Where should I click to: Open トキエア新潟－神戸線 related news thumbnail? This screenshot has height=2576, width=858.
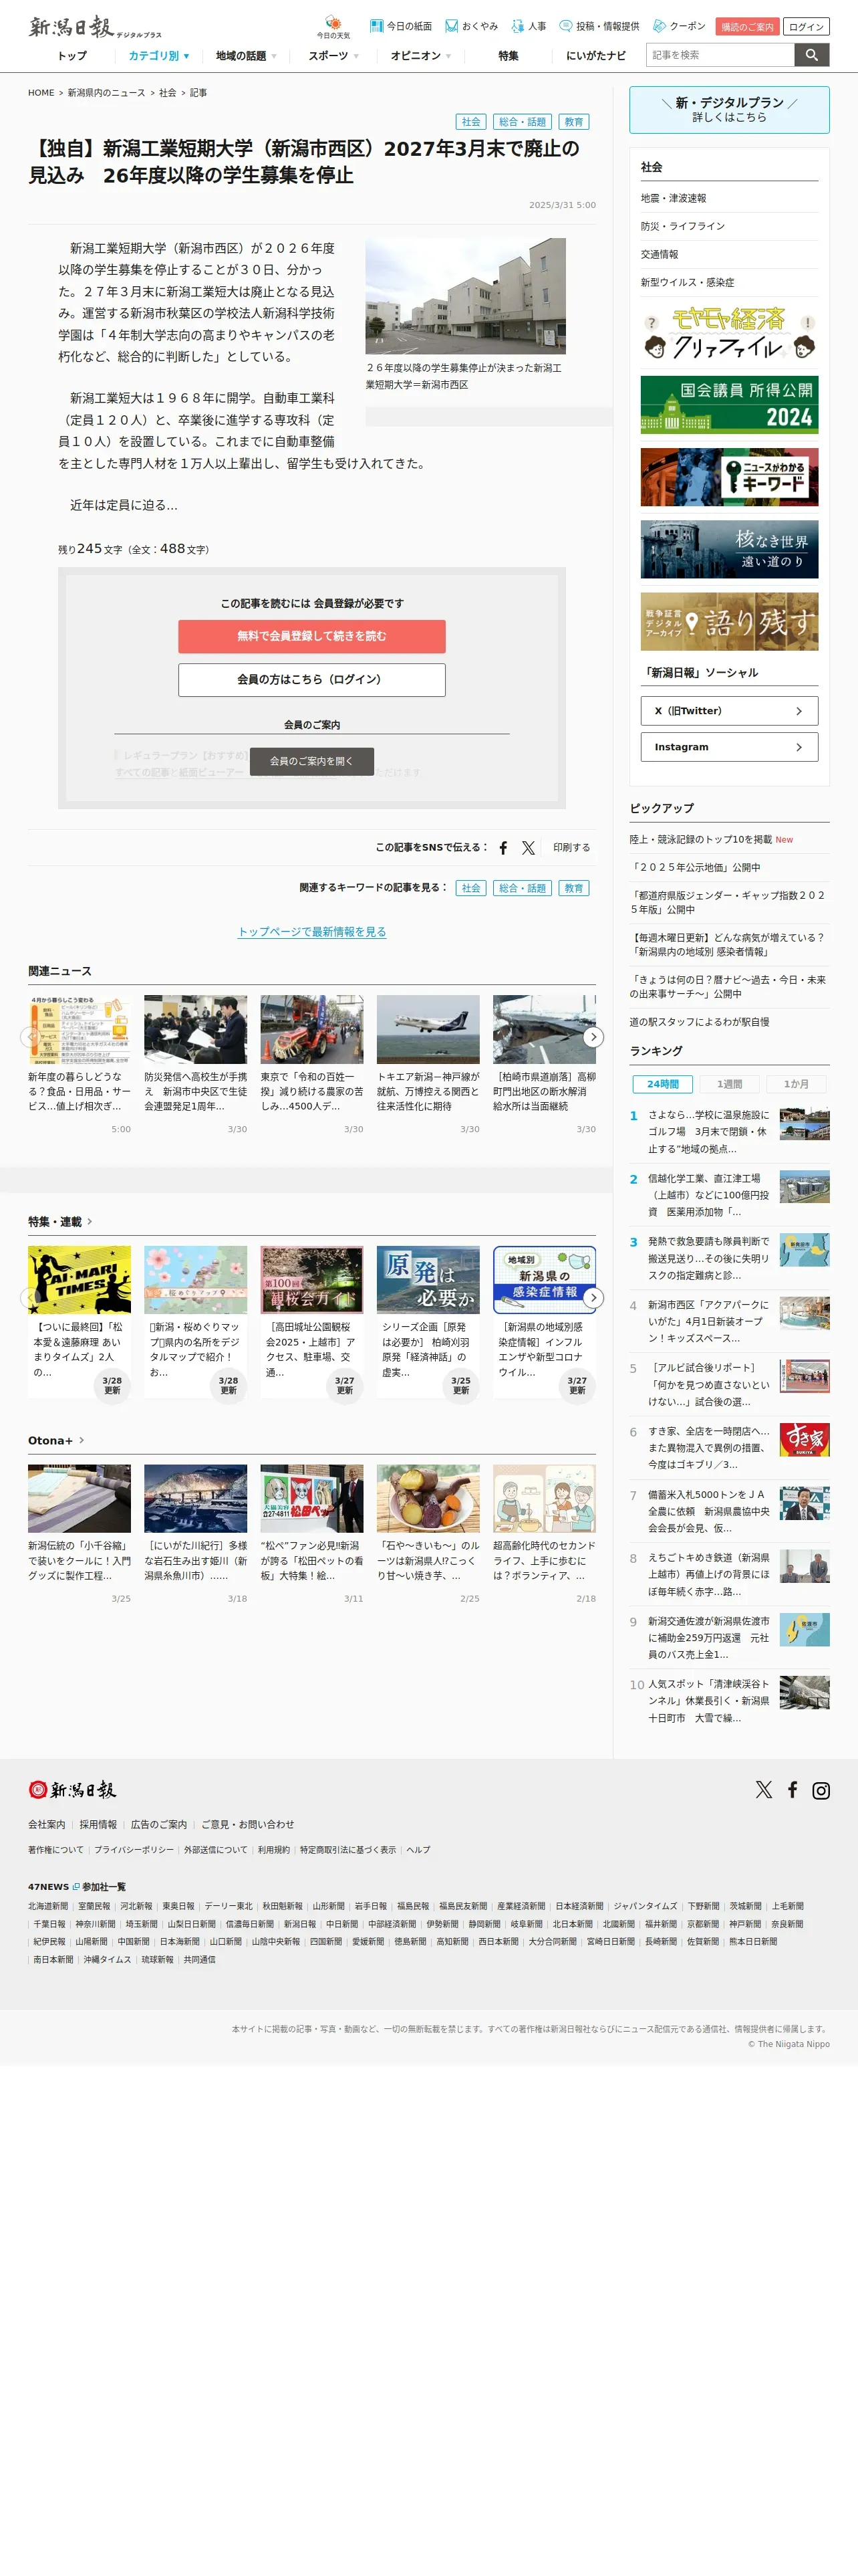[x=428, y=1029]
